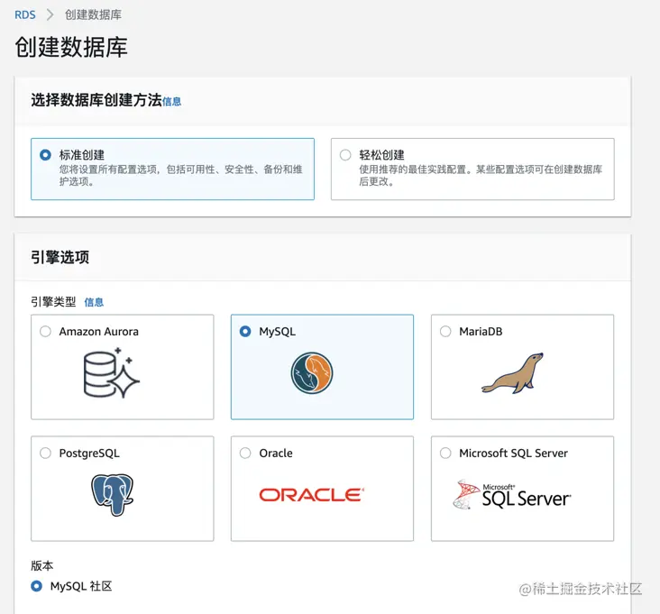Click the 引擎类型 label
This screenshot has height=614, width=660.
pyautogui.click(x=53, y=302)
